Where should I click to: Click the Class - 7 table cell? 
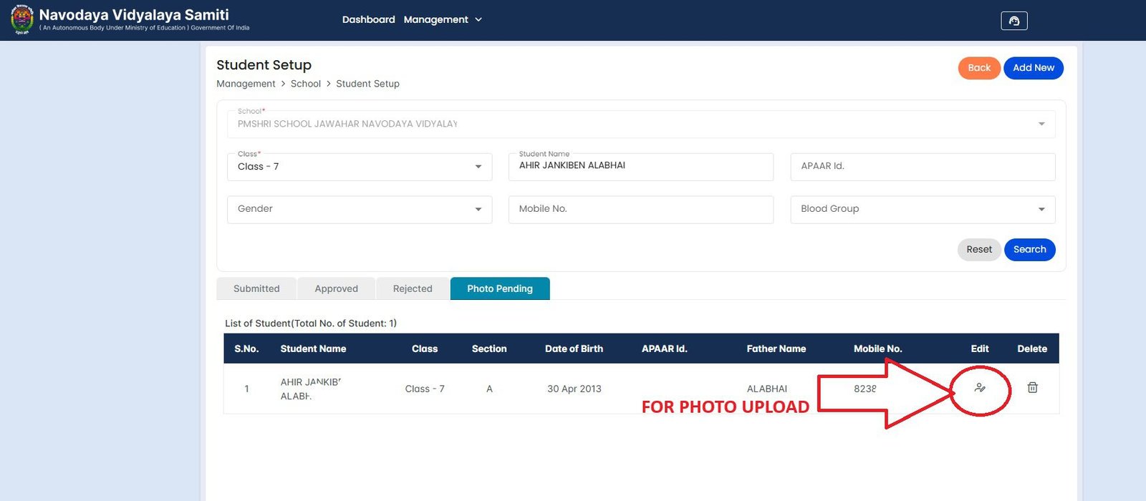point(425,389)
